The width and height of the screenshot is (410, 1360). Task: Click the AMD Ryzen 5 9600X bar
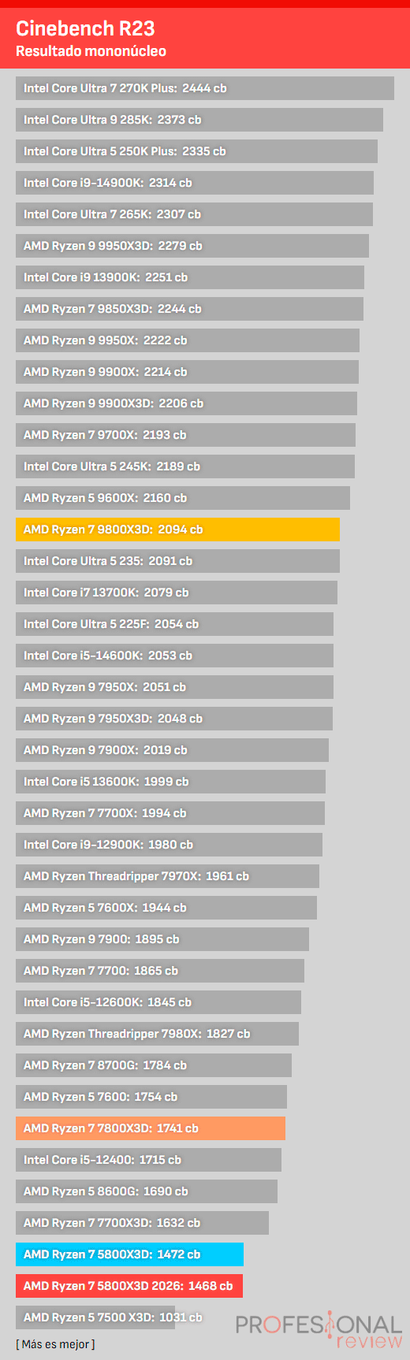[183, 498]
